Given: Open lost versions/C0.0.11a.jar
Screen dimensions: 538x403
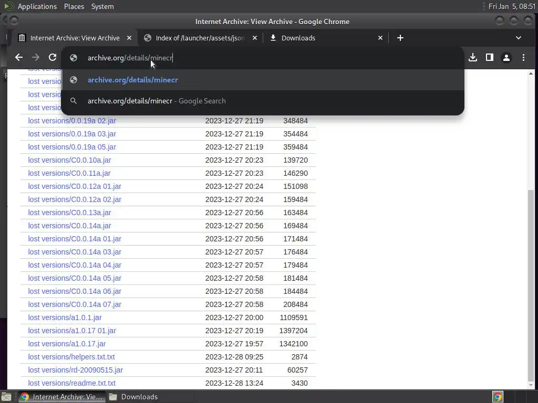Looking at the screenshot, I should pos(69,173).
